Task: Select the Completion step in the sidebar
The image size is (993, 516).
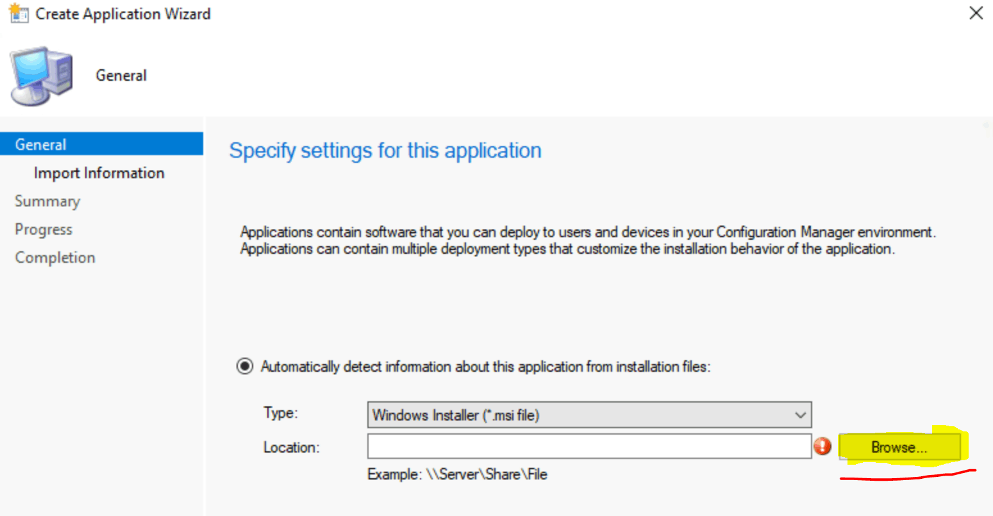Action: (55, 258)
